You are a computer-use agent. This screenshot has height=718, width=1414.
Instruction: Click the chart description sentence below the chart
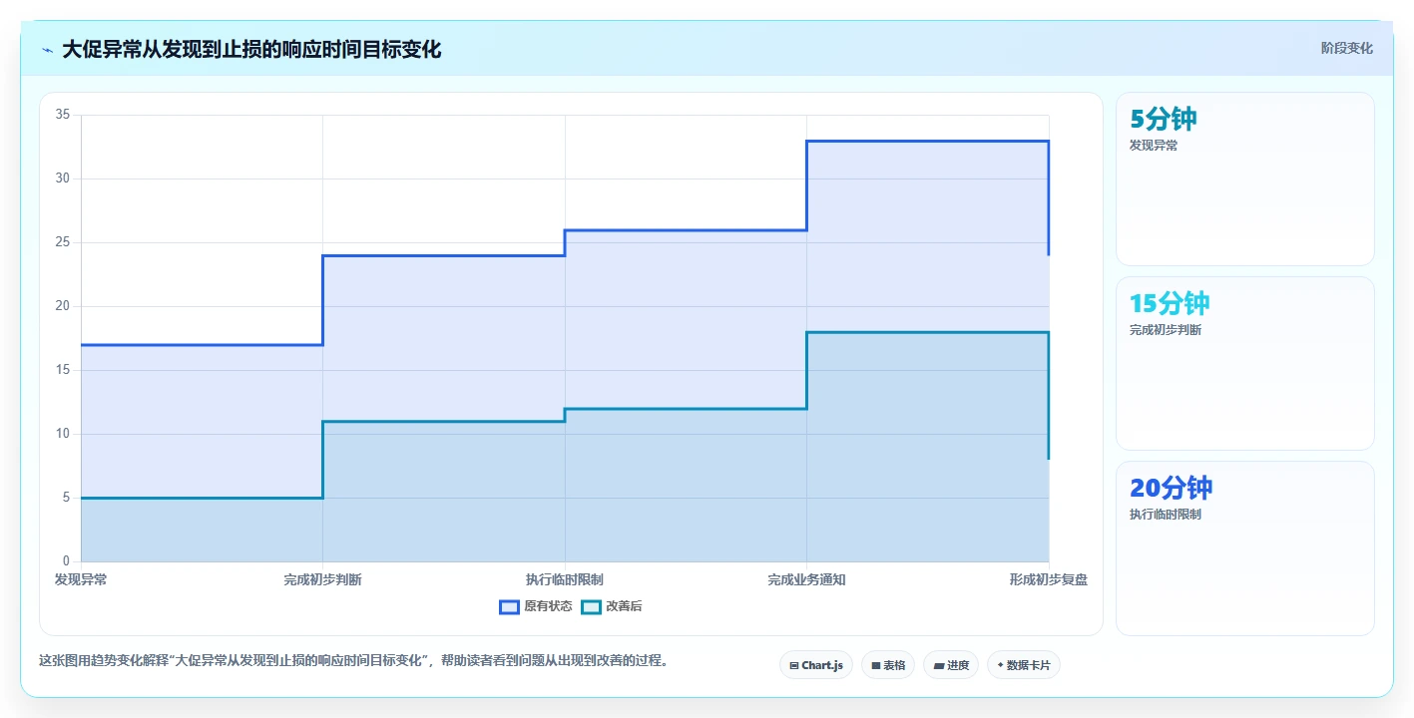[x=353, y=660]
